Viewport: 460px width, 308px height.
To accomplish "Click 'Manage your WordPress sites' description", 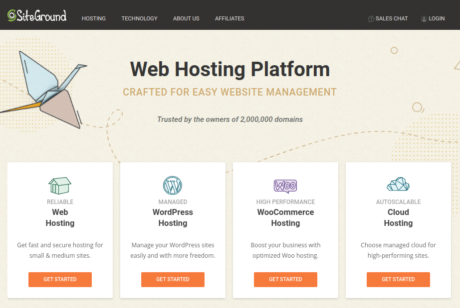I will click(173, 250).
